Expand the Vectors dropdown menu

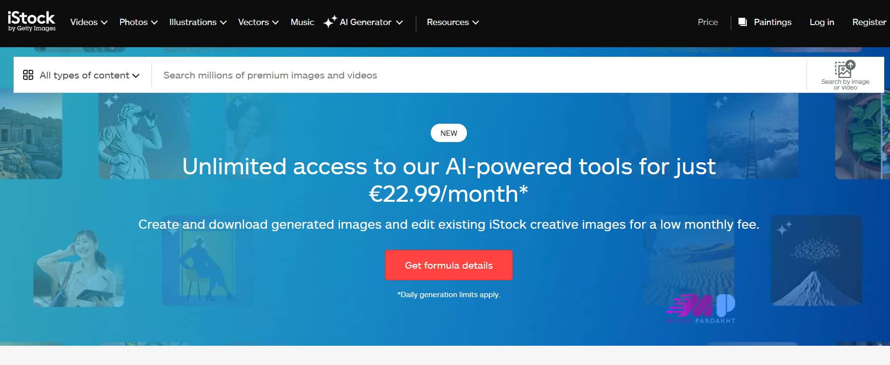tap(258, 22)
